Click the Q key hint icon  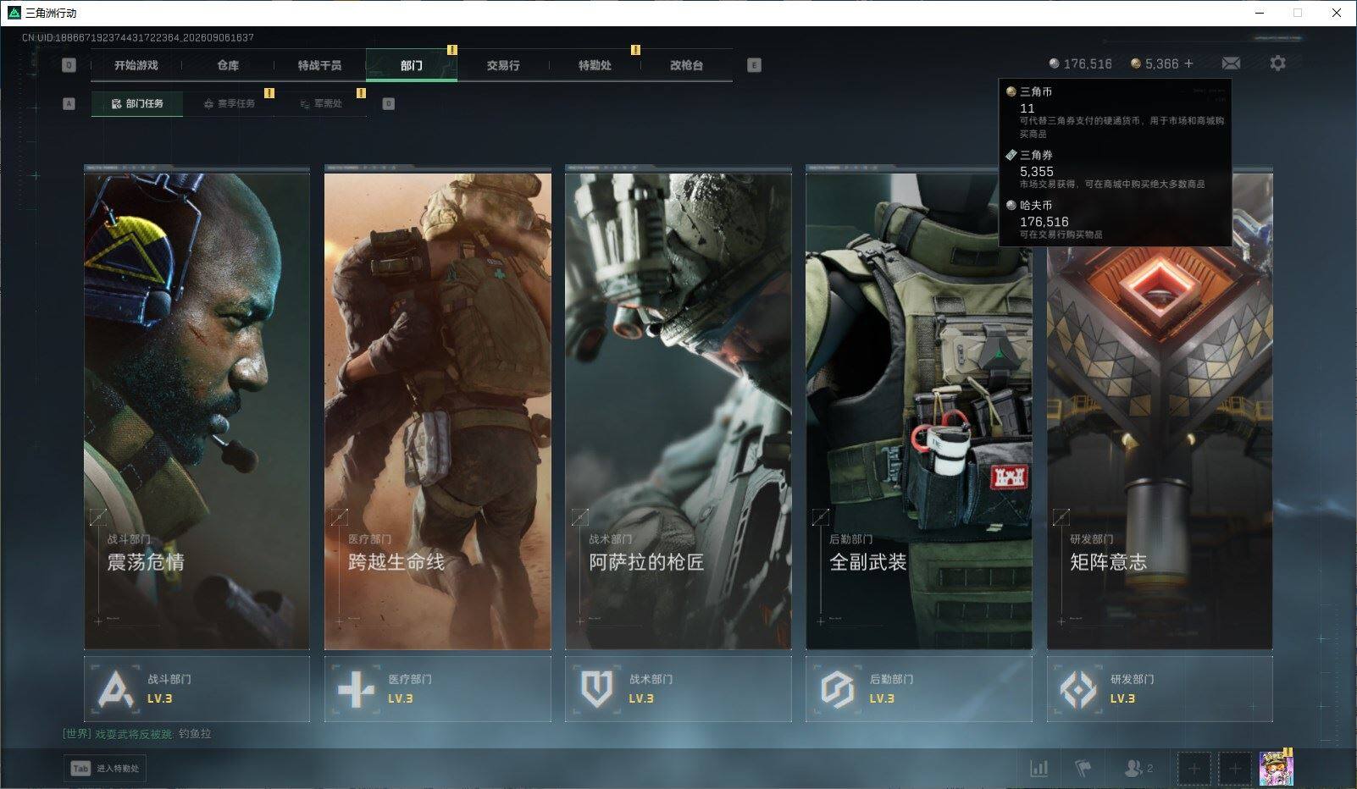coord(69,65)
